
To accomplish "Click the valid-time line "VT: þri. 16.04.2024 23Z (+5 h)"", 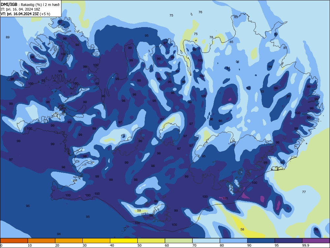I will tap(25, 14).
